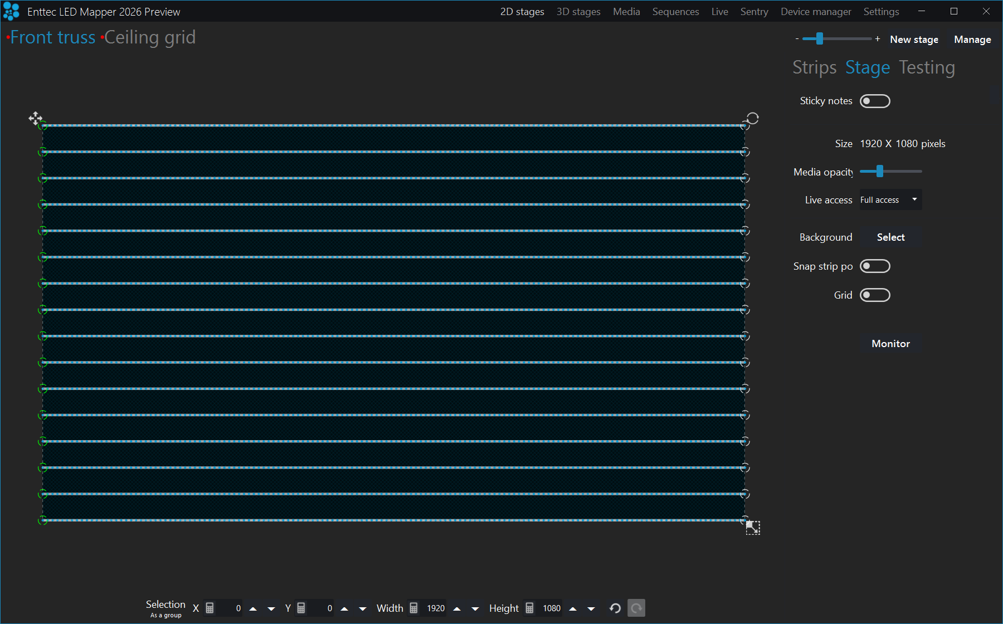Open the 3D stages menu
Viewport: 1003px width, 624px height.
click(578, 12)
